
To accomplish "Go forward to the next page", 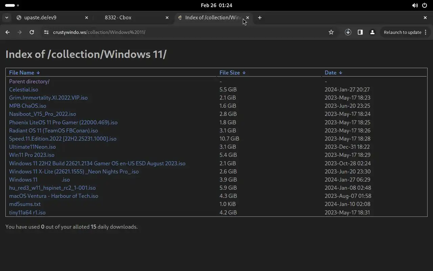I will [20, 32].
